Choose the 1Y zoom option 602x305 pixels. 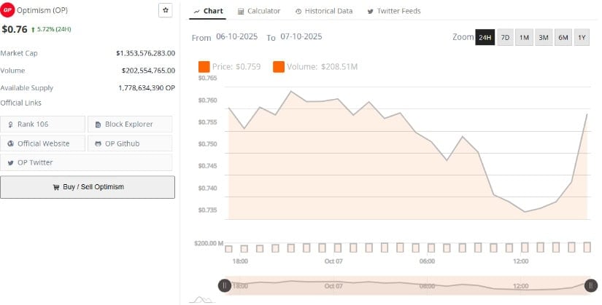pos(582,37)
